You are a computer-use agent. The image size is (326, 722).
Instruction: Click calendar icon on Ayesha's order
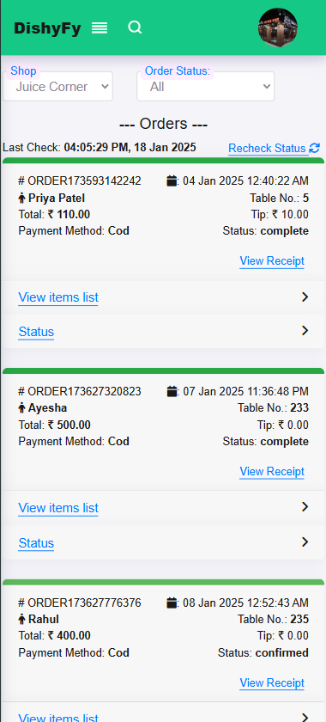pyautogui.click(x=172, y=391)
